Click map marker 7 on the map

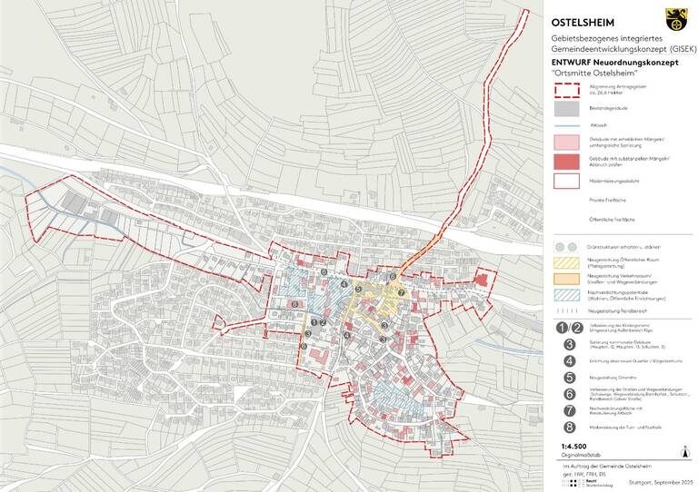pos(401,292)
